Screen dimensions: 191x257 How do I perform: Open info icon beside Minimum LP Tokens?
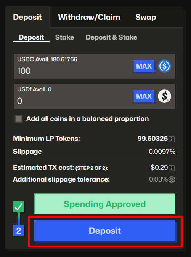tap(172, 139)
